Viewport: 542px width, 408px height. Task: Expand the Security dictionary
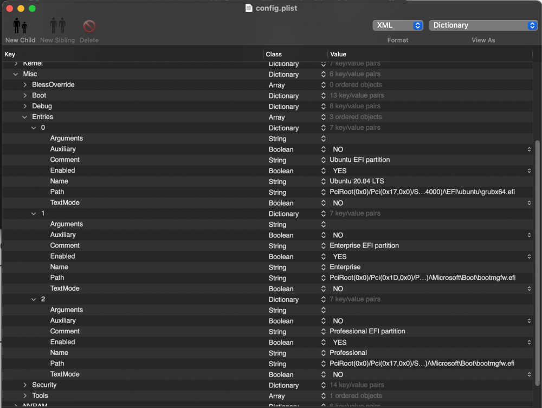(25, 385)
